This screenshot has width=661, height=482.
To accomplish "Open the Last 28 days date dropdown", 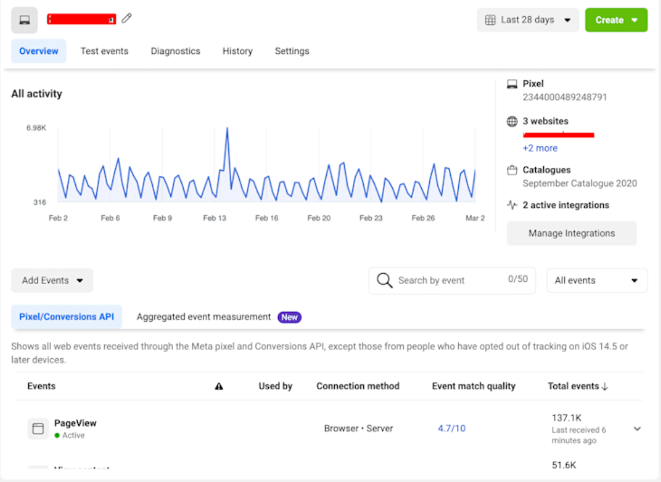I will pos(528,20).
